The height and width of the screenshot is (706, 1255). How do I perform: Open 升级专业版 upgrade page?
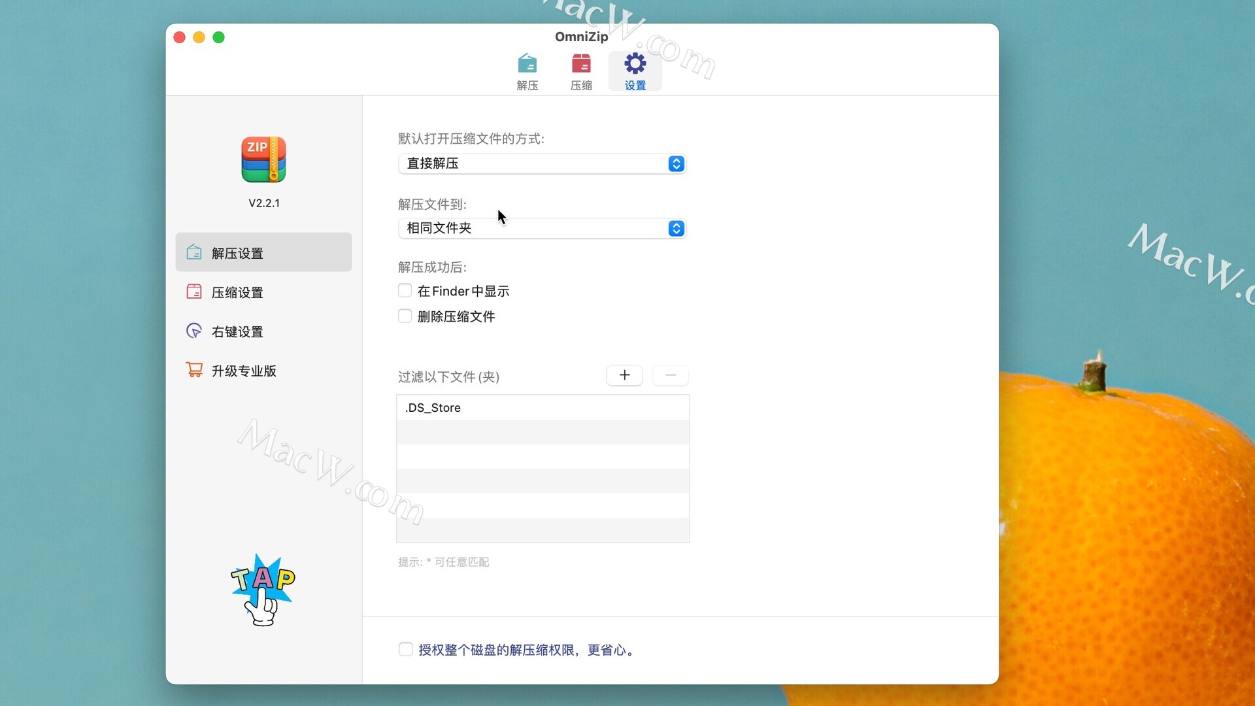click(263, 370)
